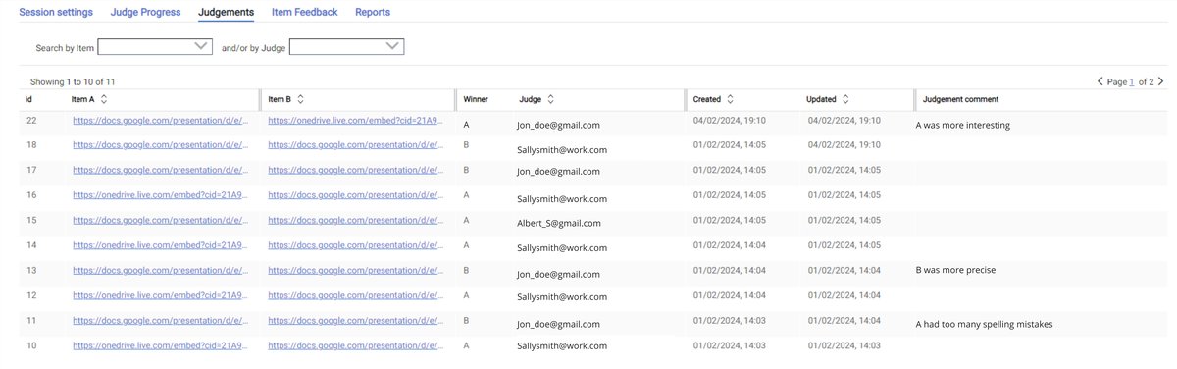Select judge Jon_doe@gmail.com in row 22

[558, 125]
